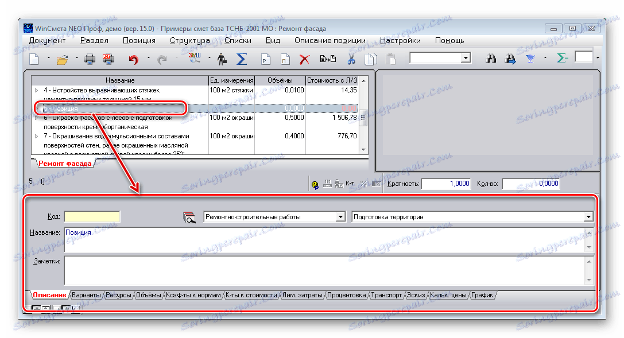624x338 pixels.
Task: Select the Ремонт фасада sheet tab
Action: coord(65,164)
